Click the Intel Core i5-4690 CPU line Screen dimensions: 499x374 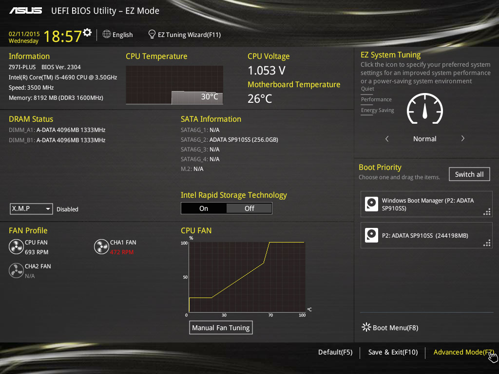63,77
